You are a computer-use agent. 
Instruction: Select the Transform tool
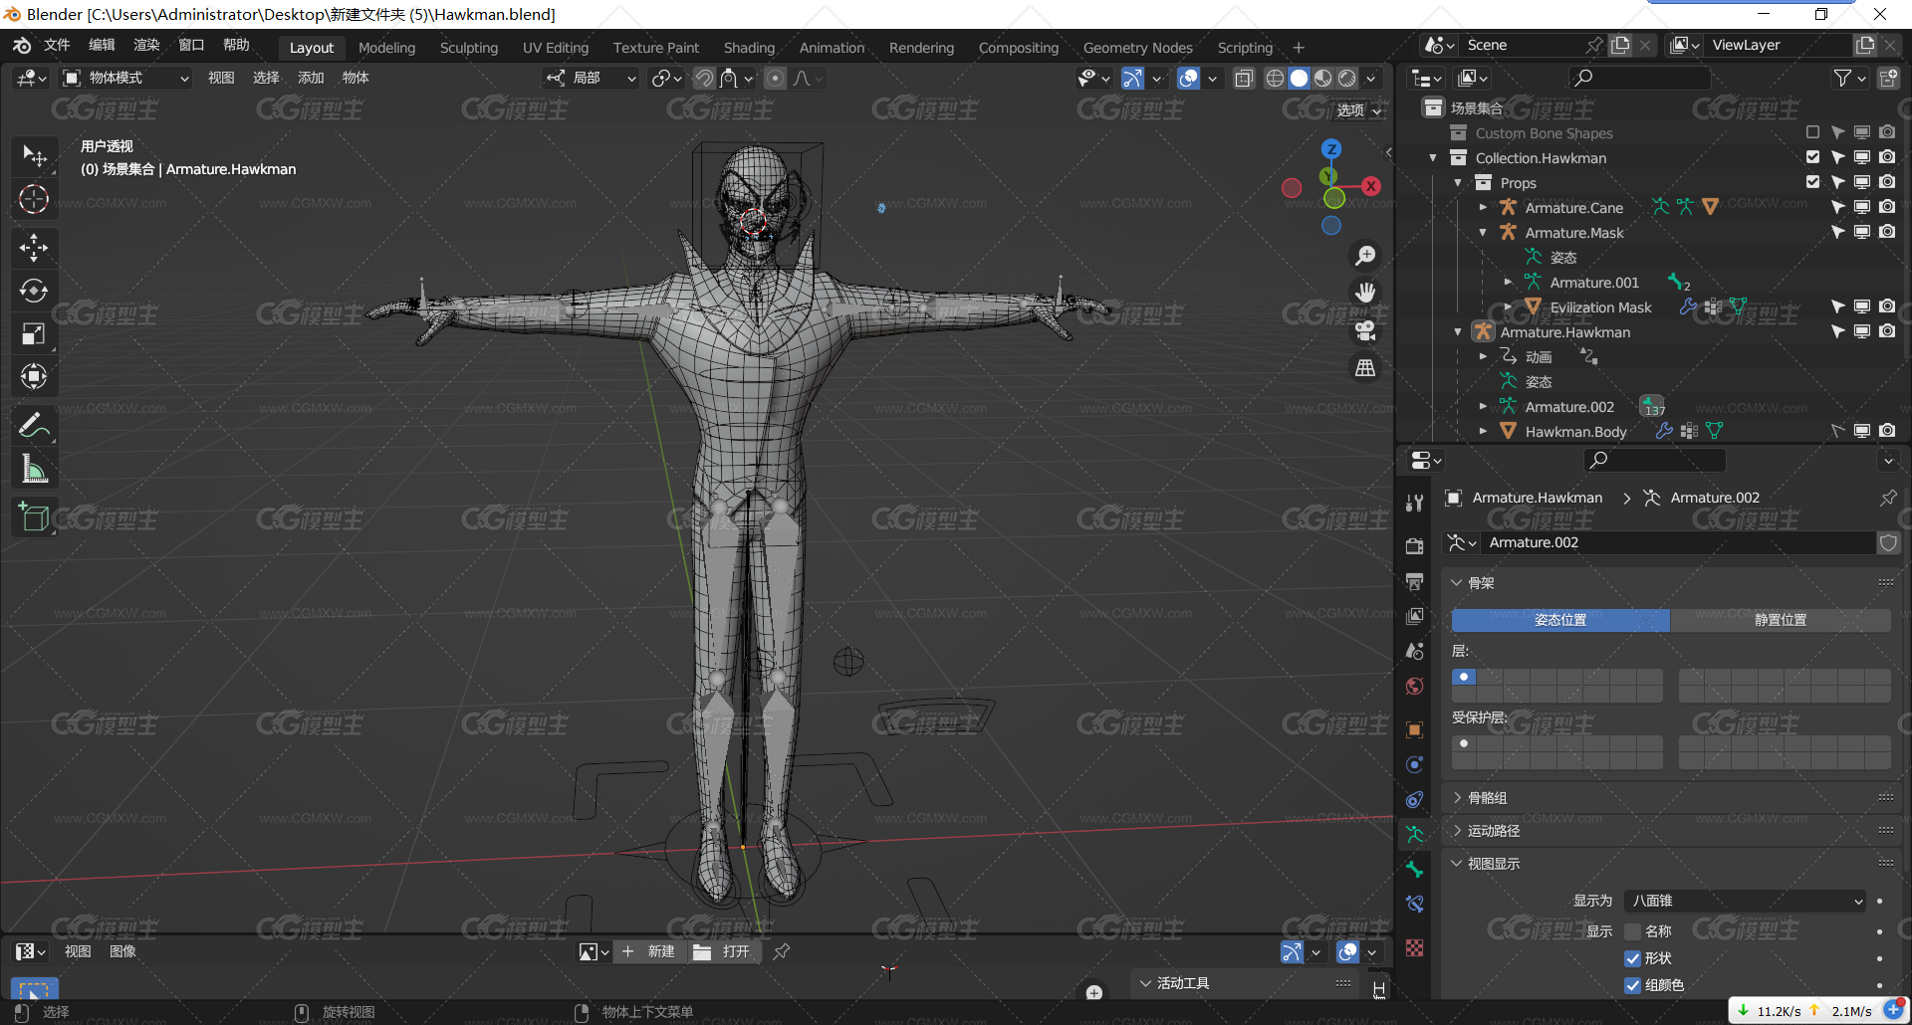click(34, 376)
